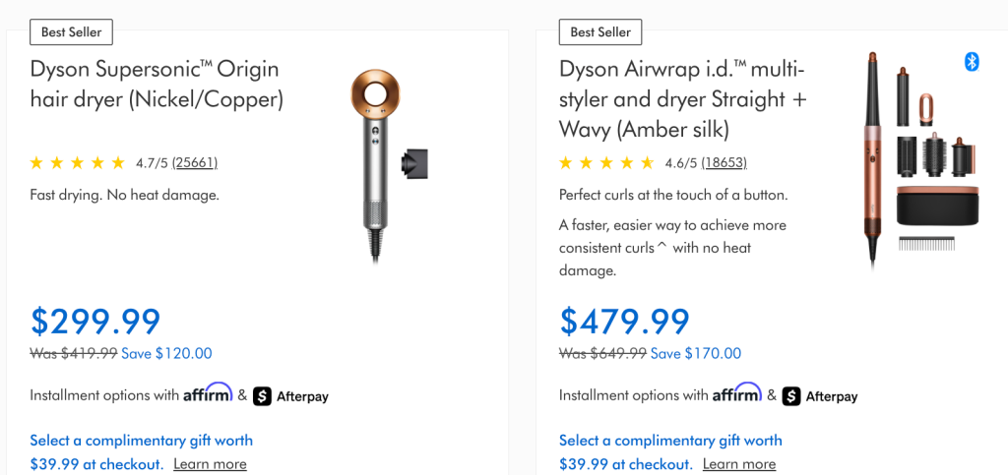Select complimentary gift text on Supersonic card

pyautogui.click(x=141, y=441)
